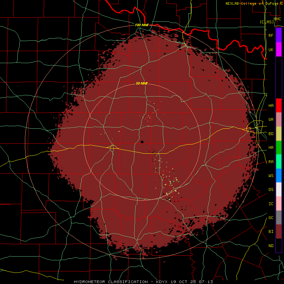
Task: Click the 50 NMI range ring label
Action: point(142,84)
